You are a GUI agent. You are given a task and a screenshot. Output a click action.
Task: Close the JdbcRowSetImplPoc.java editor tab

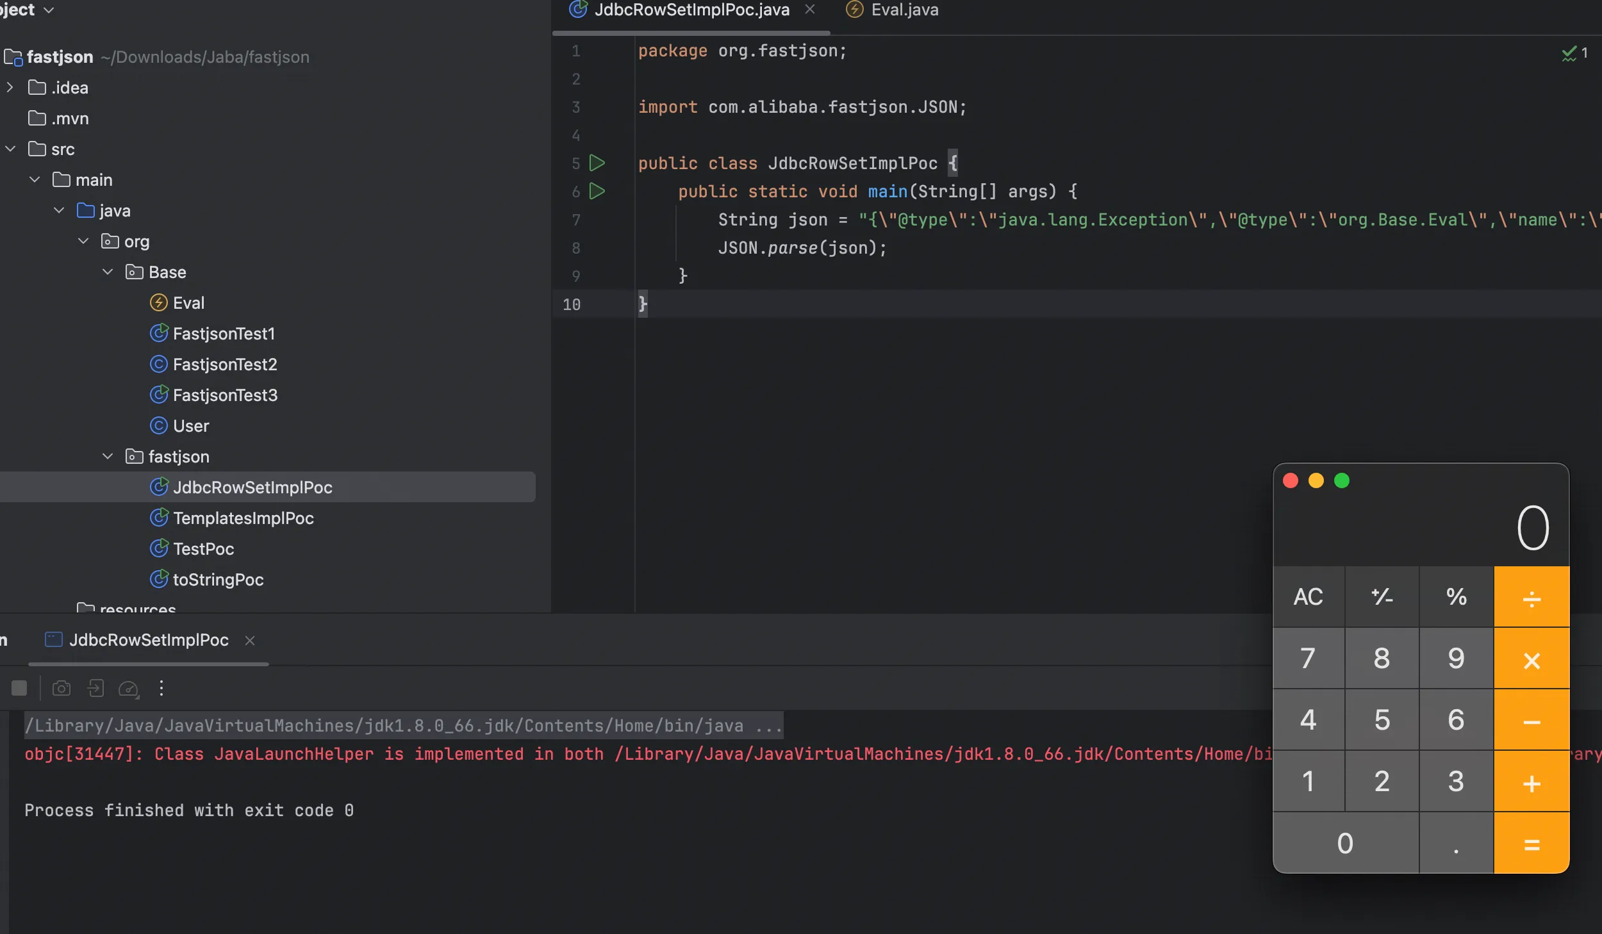click(x=810, y=10)
